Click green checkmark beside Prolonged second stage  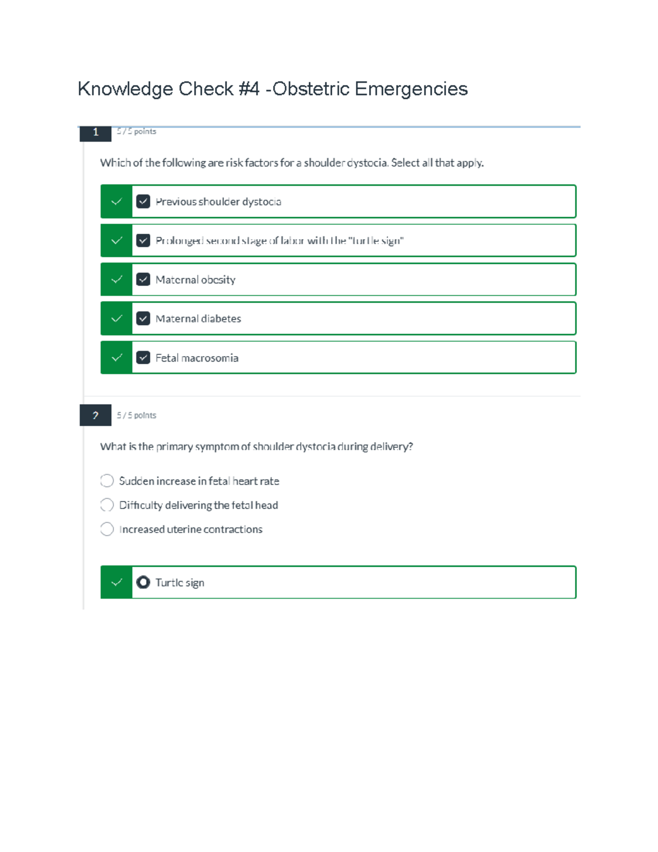116,241
